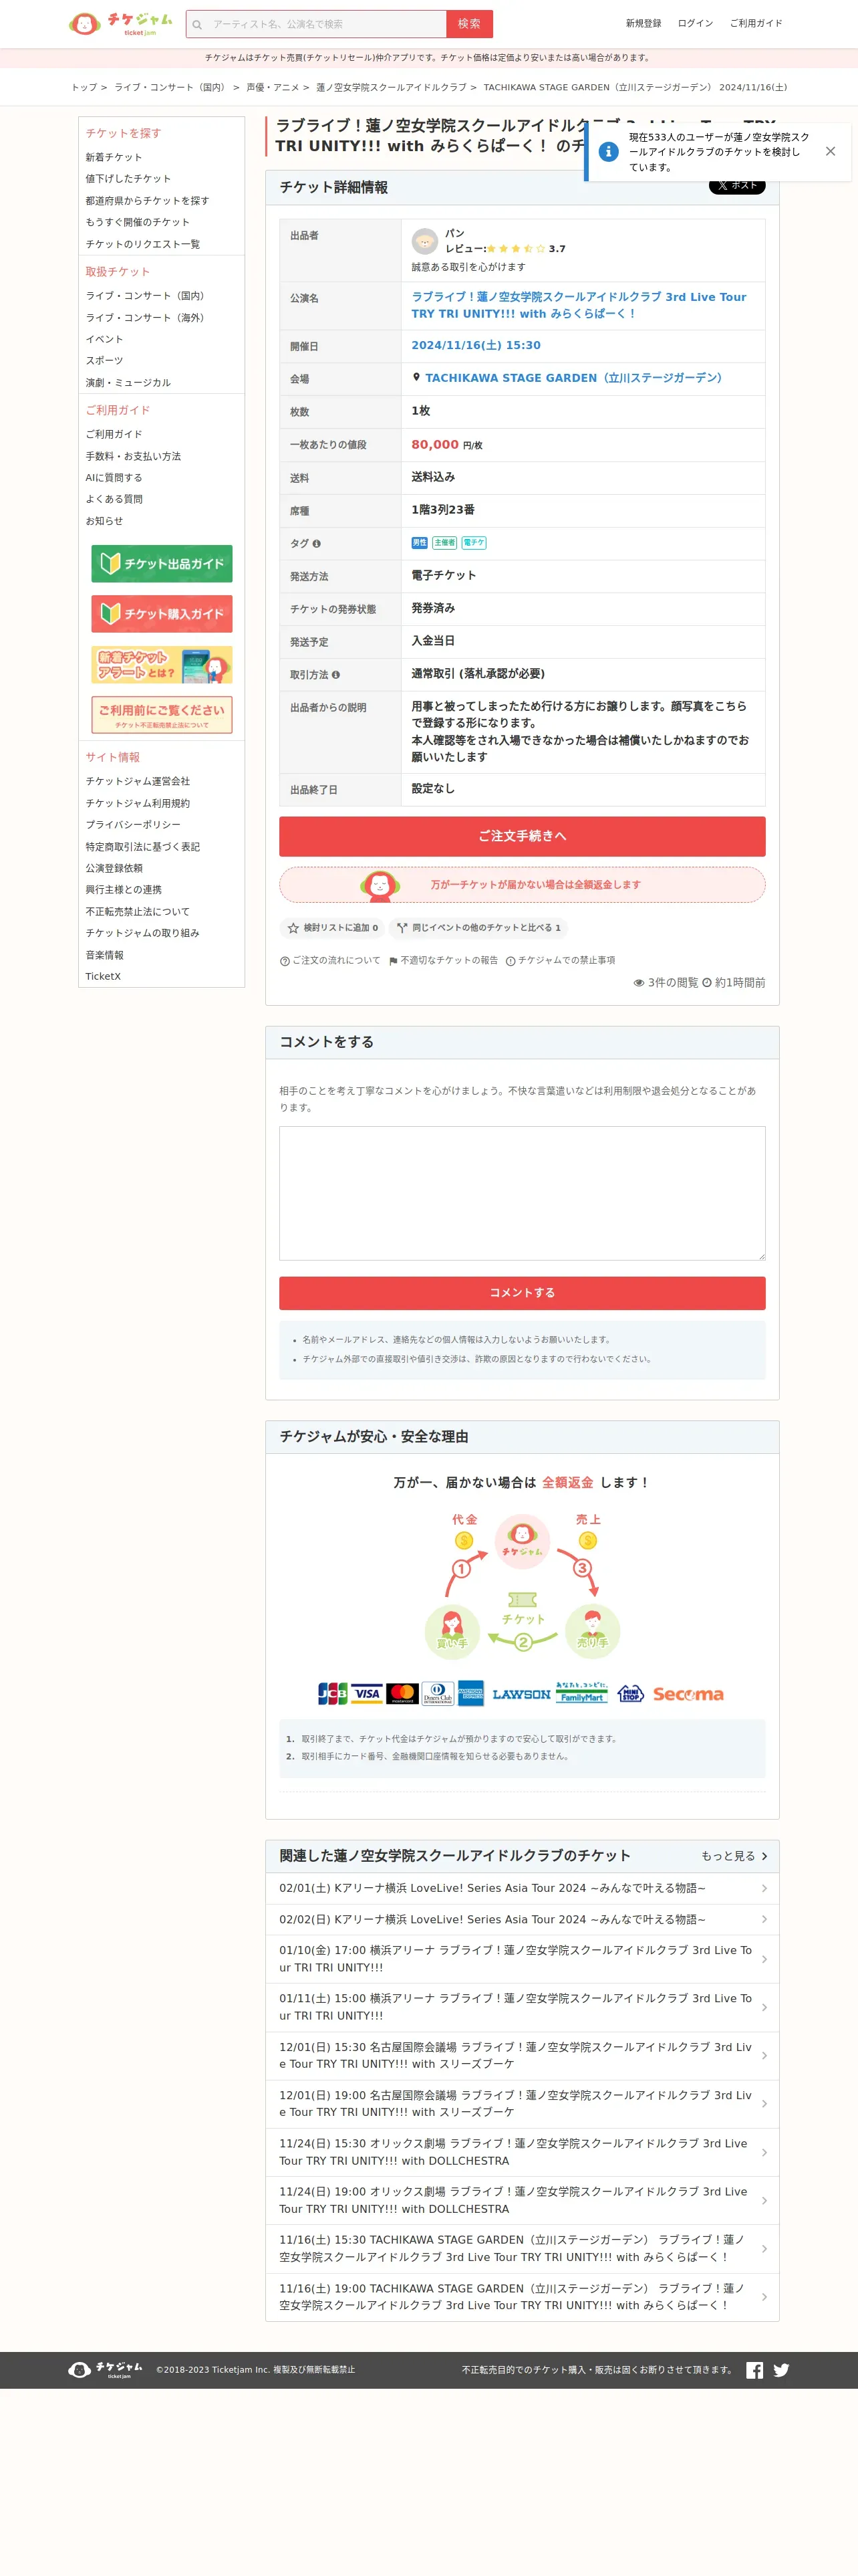Click the search field magnifier icon

(198, 24)
